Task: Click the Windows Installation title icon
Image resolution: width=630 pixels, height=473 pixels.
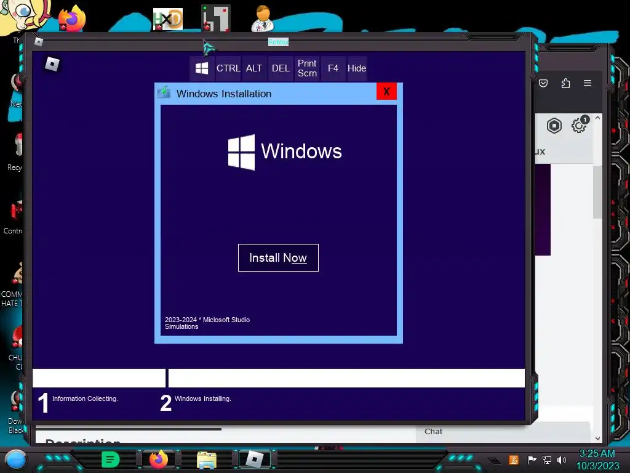Action: tap(164, 92)
